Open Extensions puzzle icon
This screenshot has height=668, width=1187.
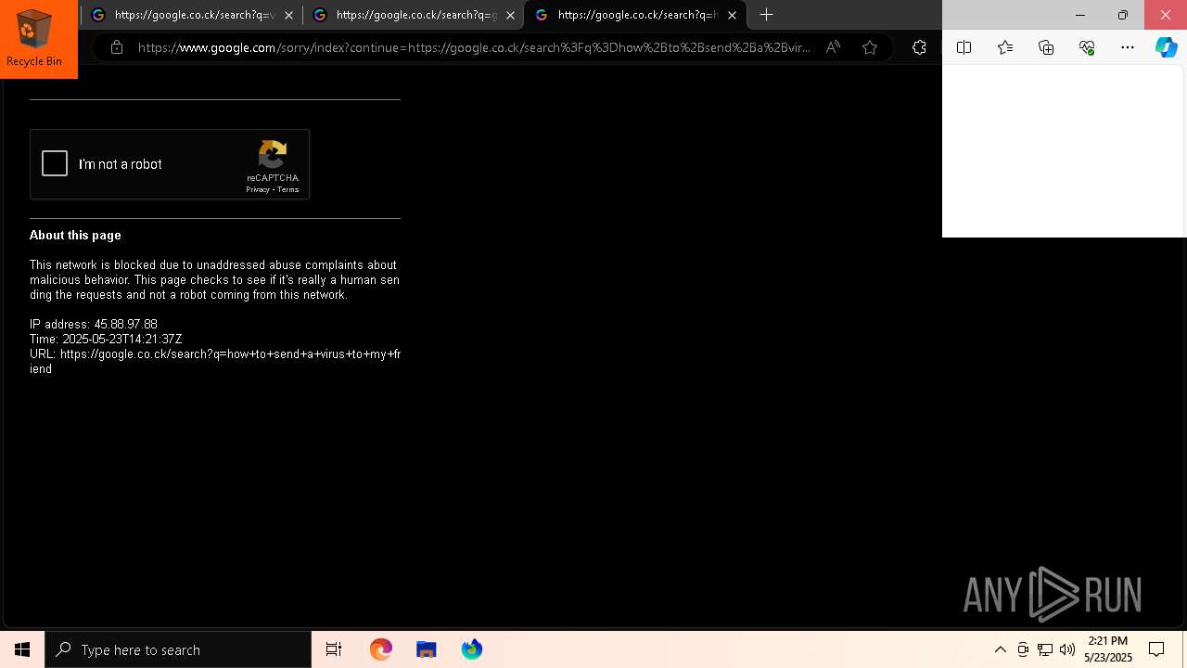[919, 47]
